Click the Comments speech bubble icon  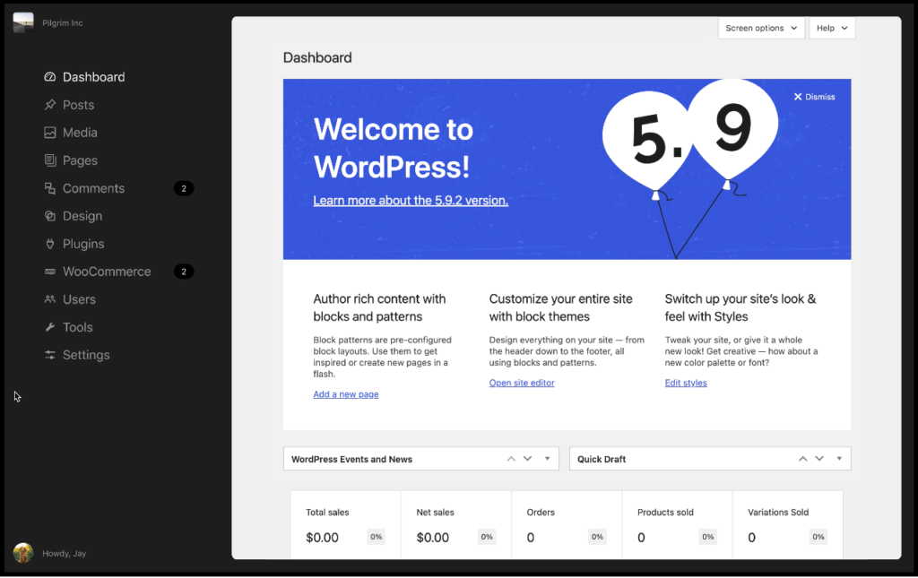coord(50,188)
